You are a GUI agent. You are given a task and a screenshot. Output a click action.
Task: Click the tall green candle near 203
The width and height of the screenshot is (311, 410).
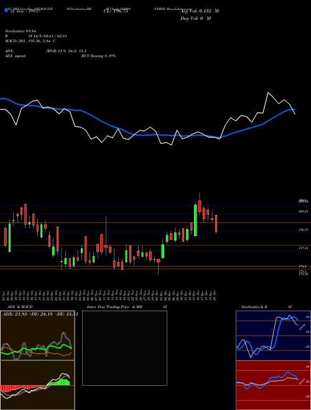195,219
